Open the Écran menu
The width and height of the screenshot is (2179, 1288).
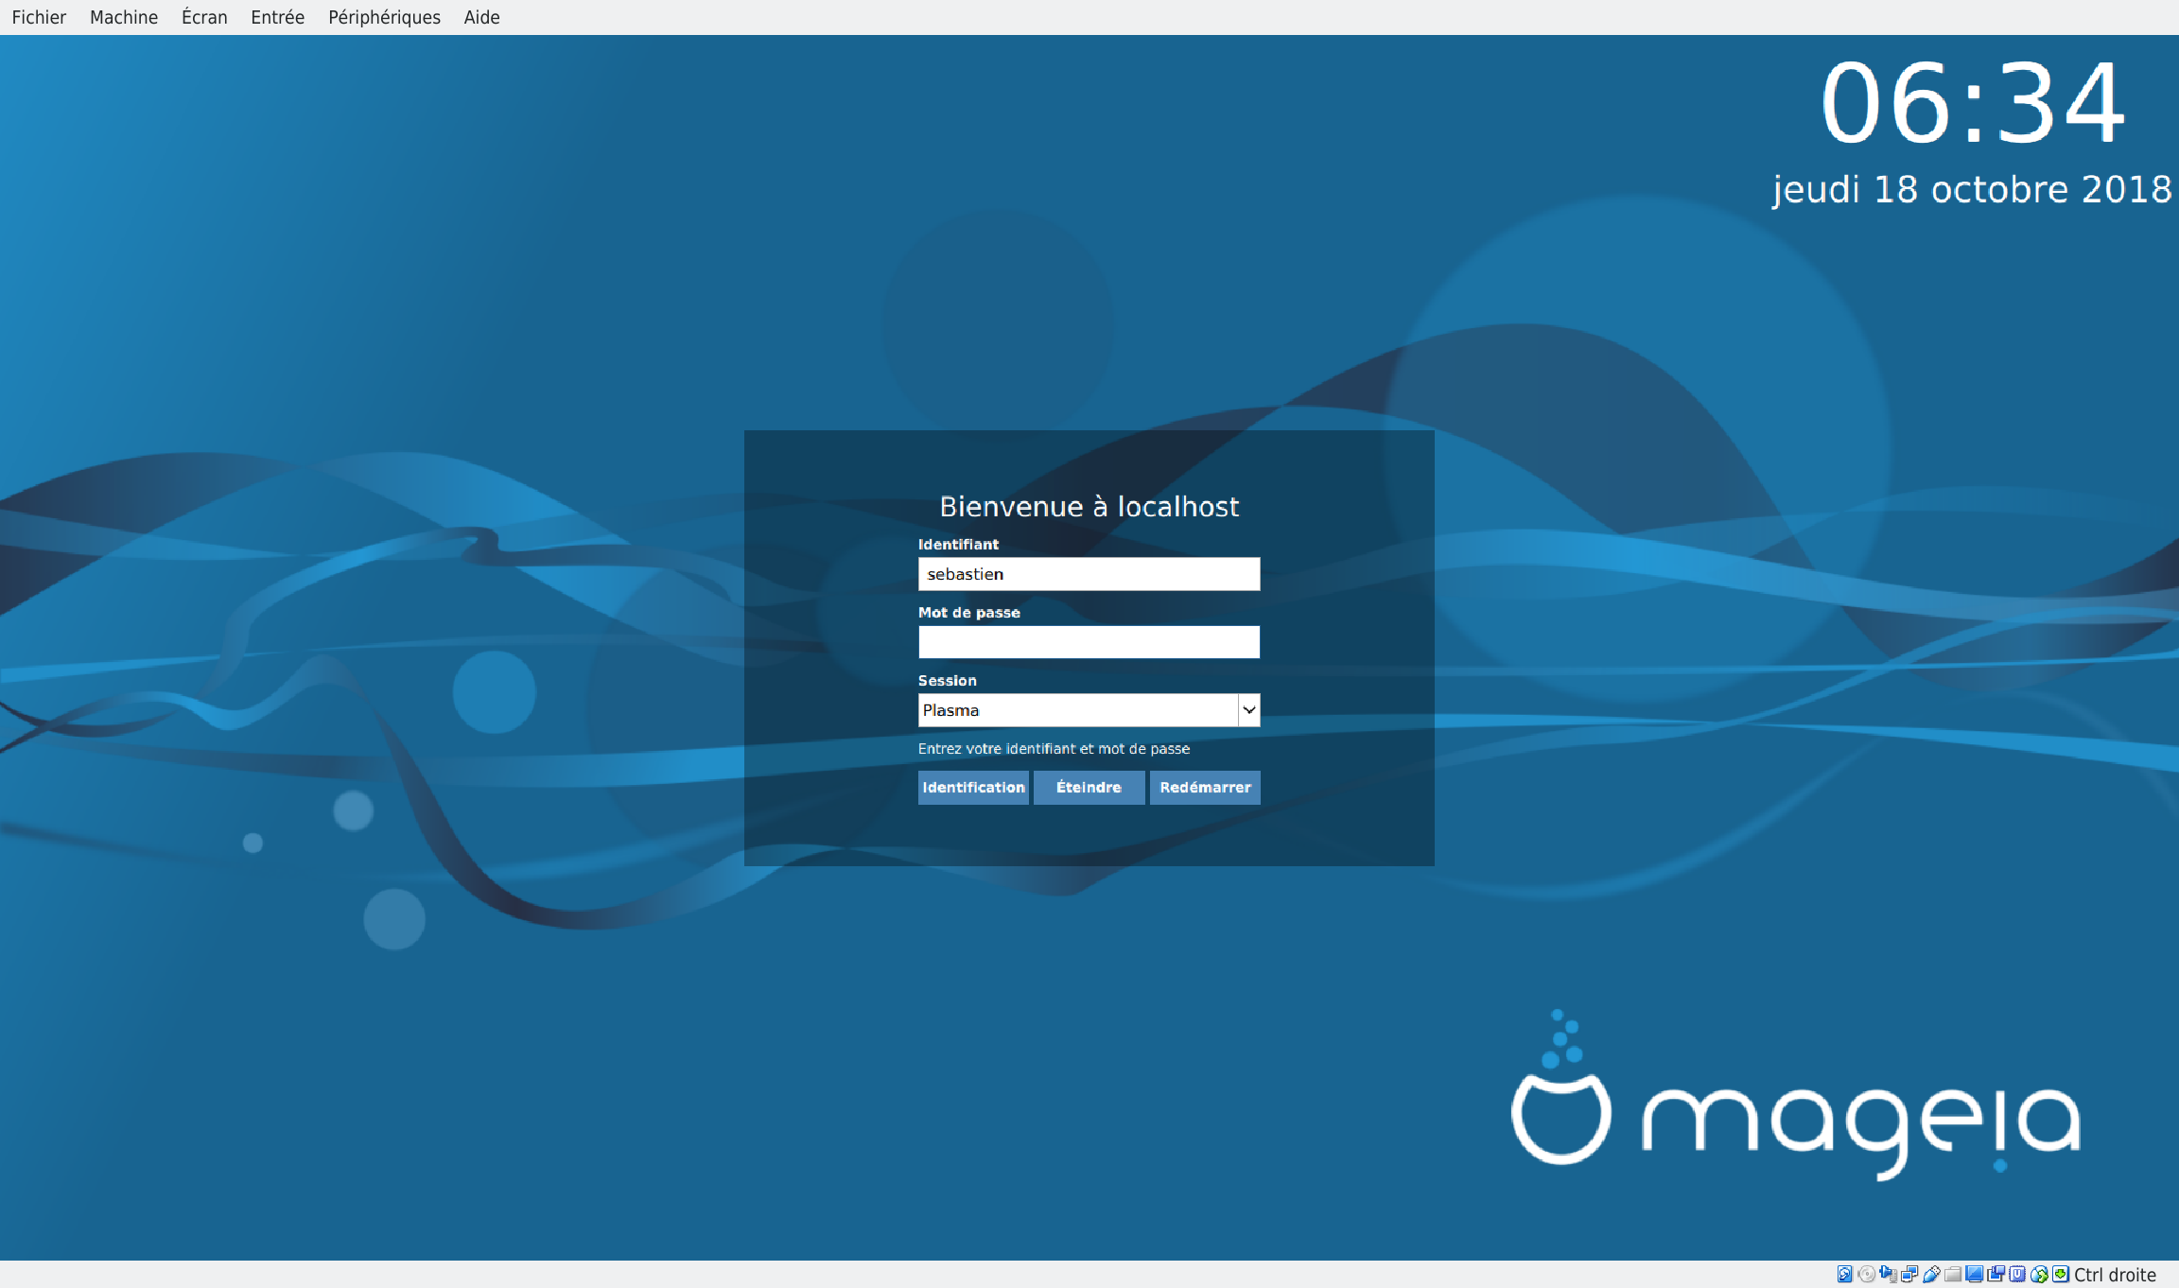point(204,17)
